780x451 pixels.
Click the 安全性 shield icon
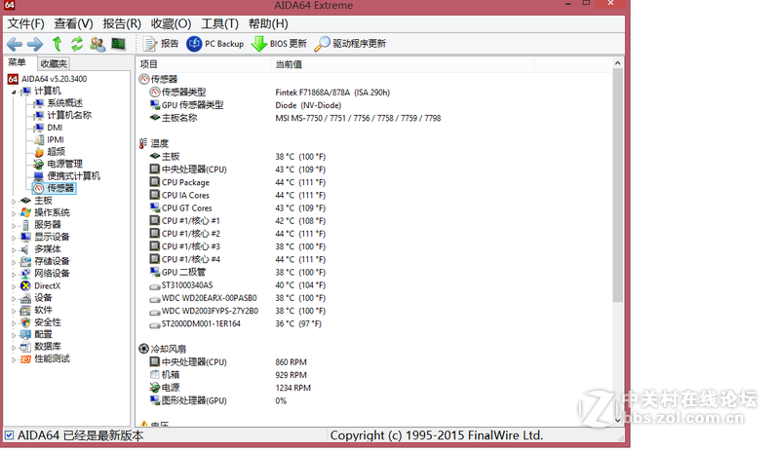pos(26,322)
